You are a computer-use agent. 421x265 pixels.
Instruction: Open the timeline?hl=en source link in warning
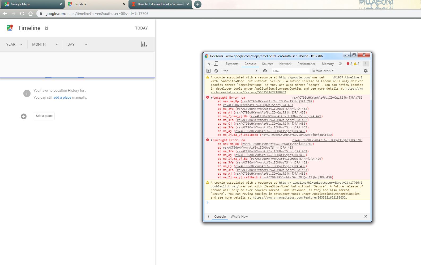click(x=327, y=183)
